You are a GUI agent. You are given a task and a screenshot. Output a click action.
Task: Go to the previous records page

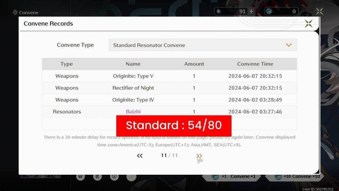tap(140, 156)
